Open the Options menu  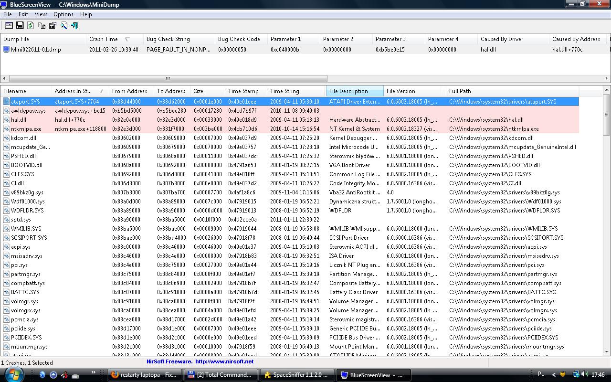point(63,14)
